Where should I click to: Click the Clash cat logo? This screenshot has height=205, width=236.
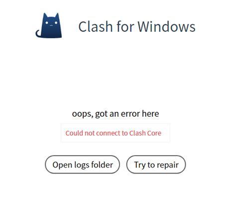click(49, 25)
